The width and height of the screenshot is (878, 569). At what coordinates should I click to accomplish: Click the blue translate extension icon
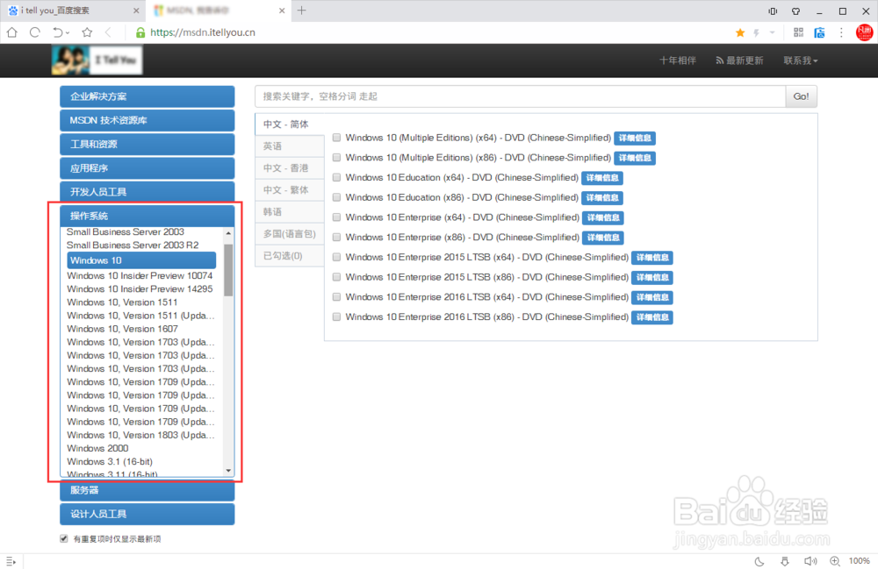[x=819, y=32]
